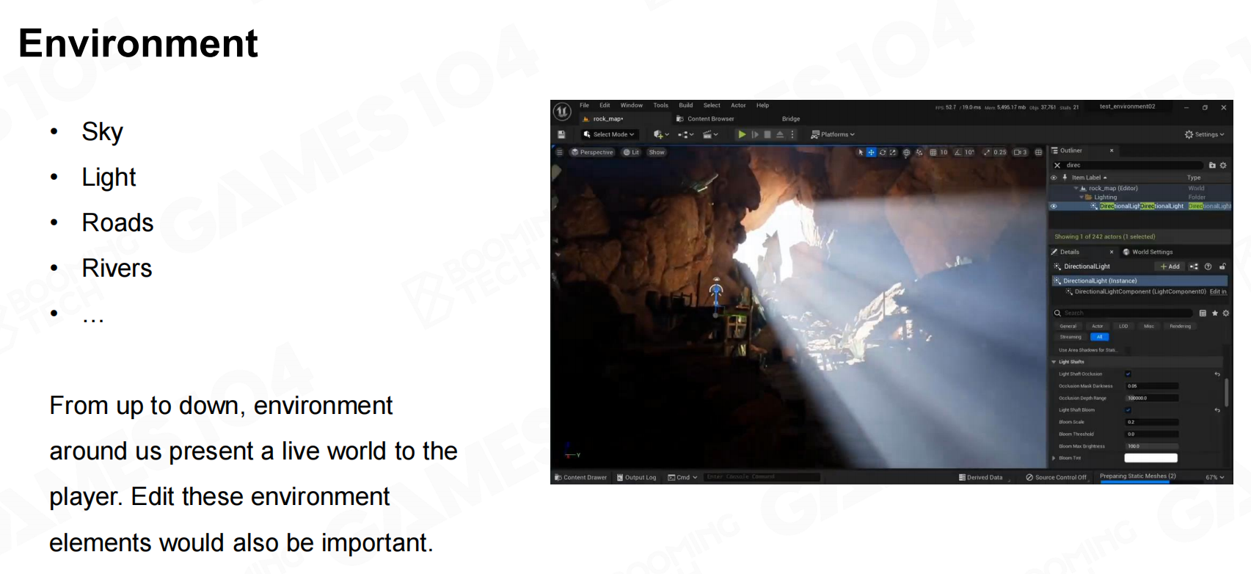Select the rotate gizmo tool
This screenshot has height=574, width=1251.
click(x=882, y=153)
